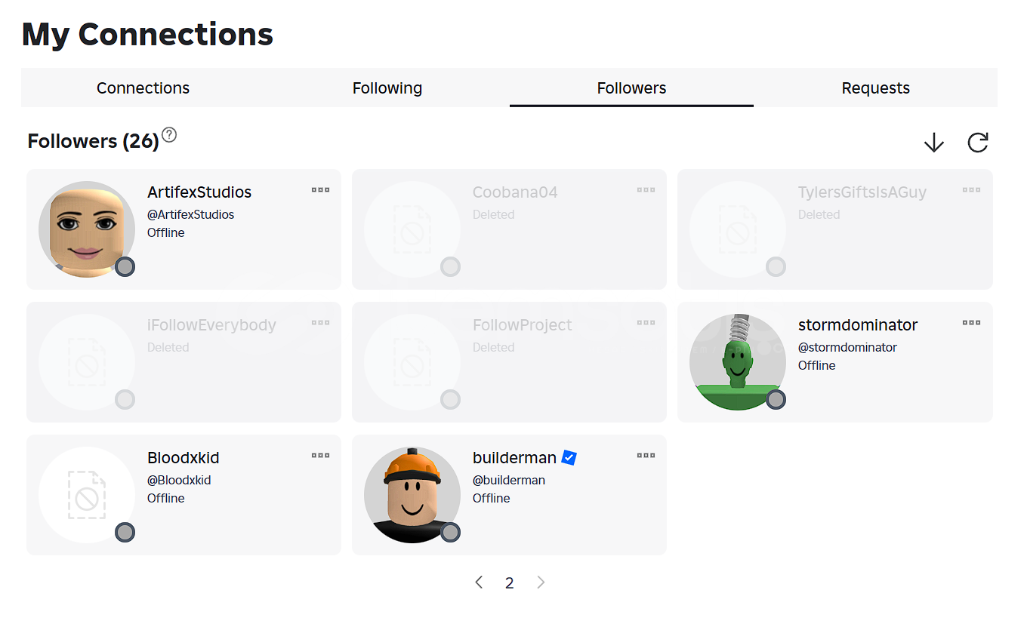Go to the previous followers page

pos(479,582)
